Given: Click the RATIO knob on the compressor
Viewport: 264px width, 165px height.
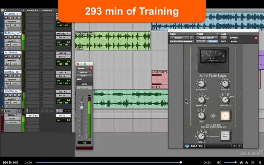Looking at the screenshot, I should 201,116.
